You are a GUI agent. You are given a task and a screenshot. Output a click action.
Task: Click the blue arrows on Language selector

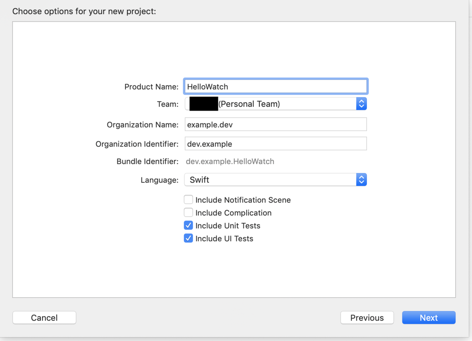pyautogui.click(x=361, y=180)
